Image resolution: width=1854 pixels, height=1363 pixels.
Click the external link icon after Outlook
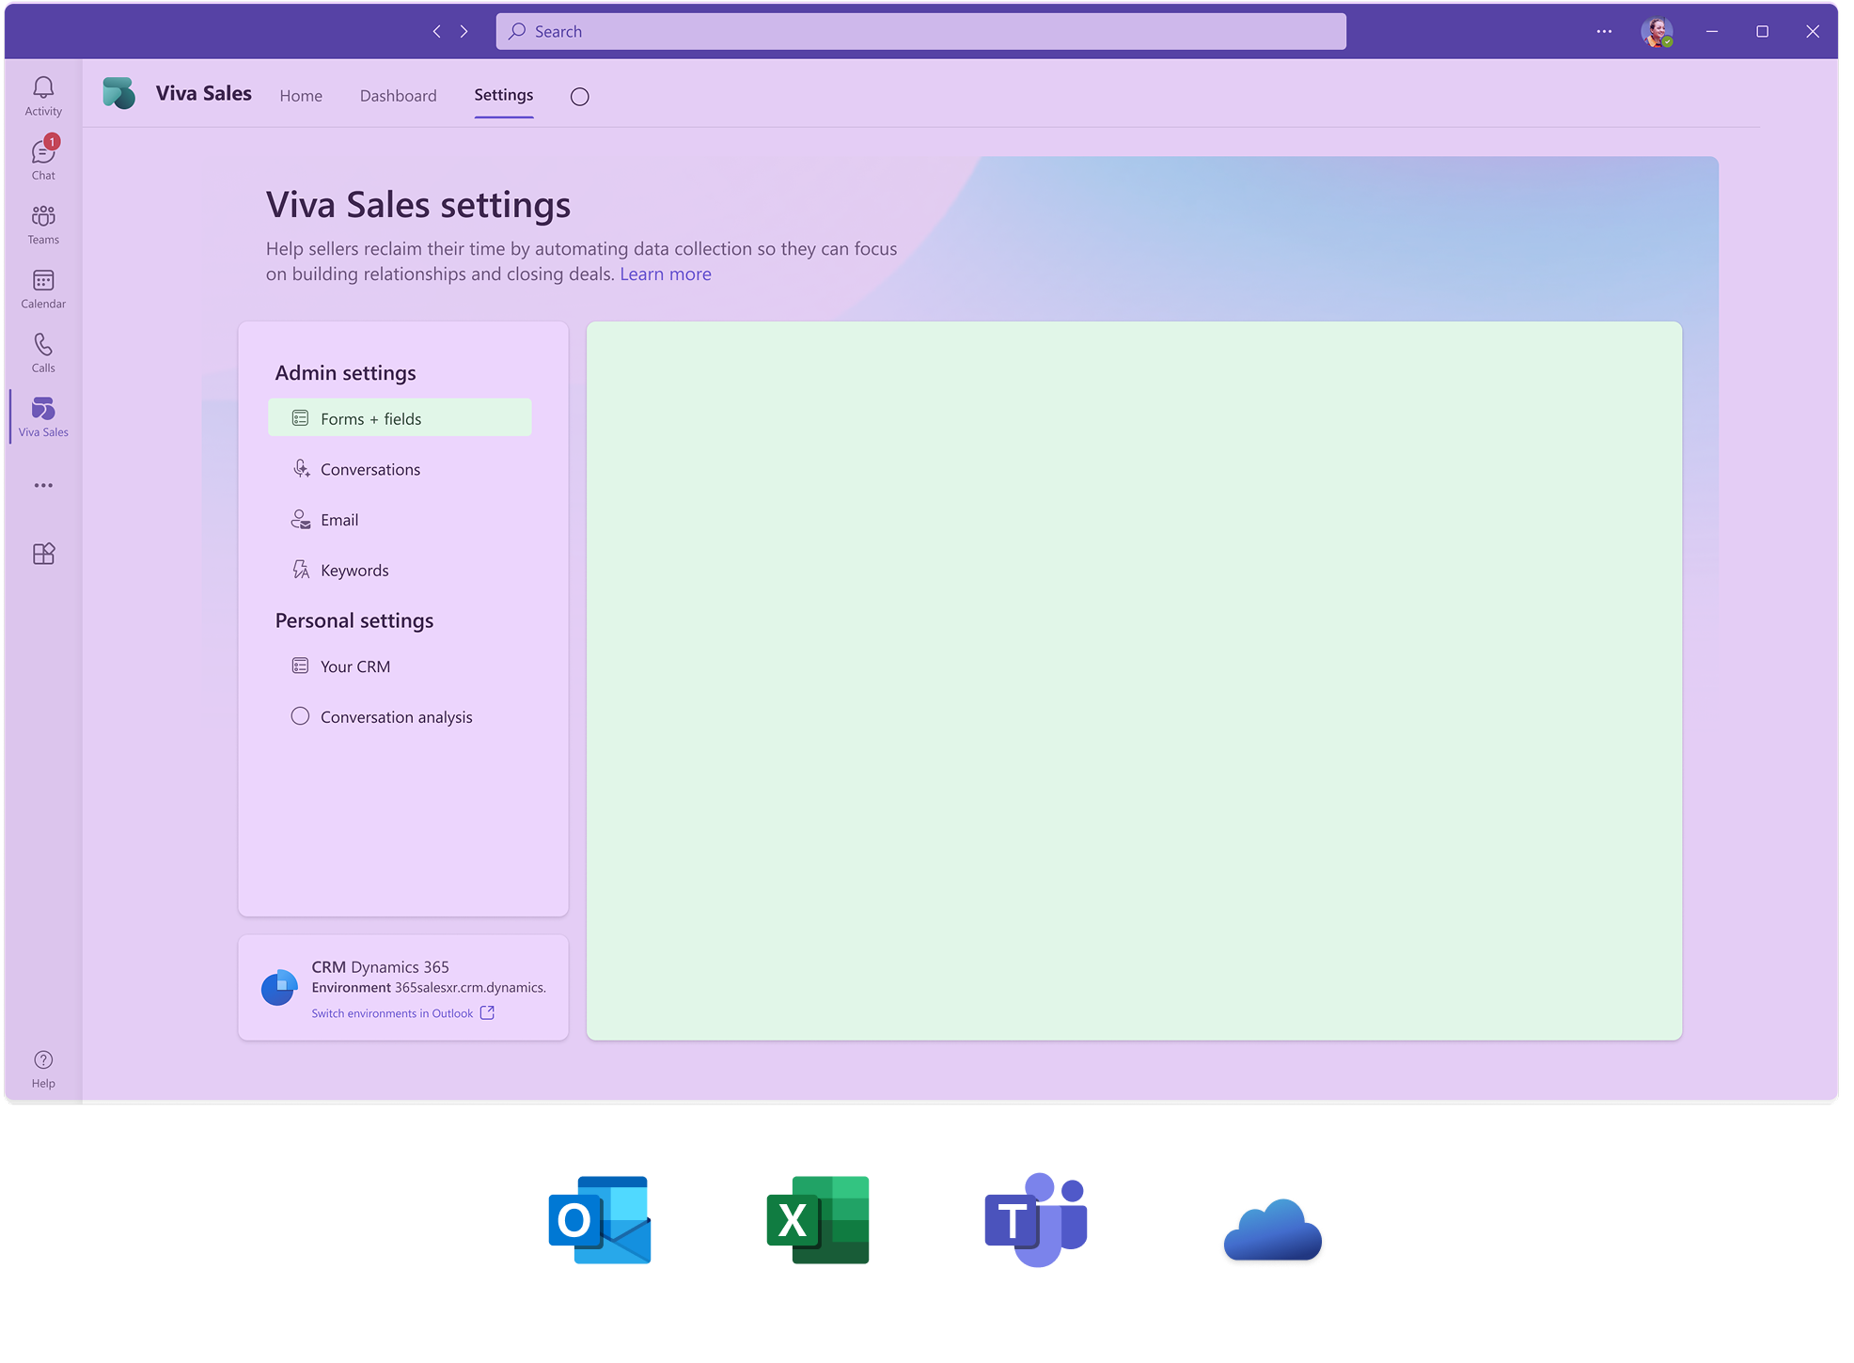click(487, 1012)
